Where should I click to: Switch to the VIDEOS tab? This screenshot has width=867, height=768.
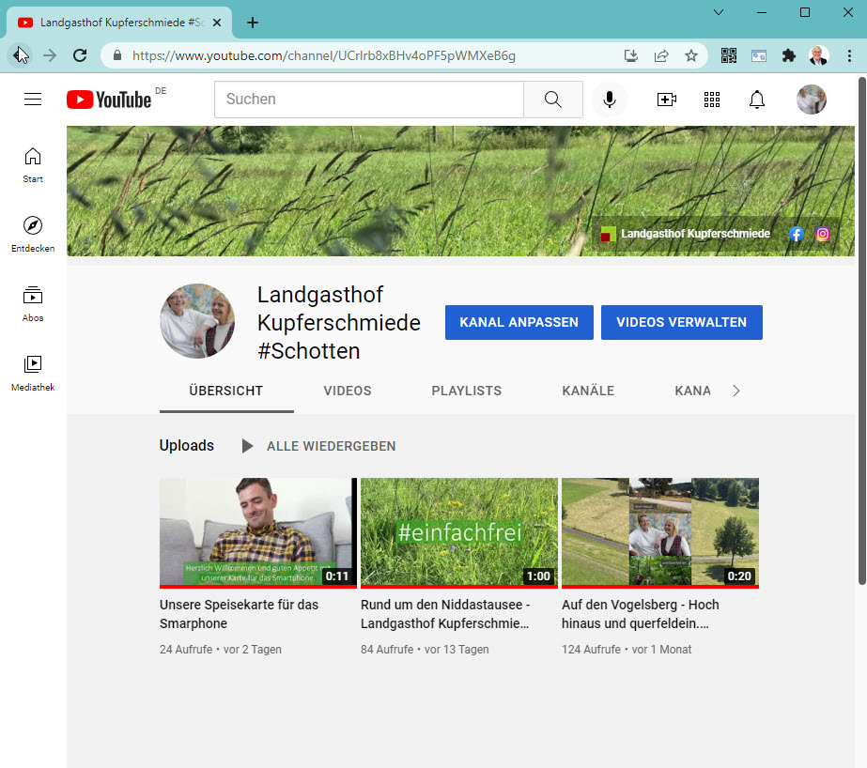(x=348, y=391)
